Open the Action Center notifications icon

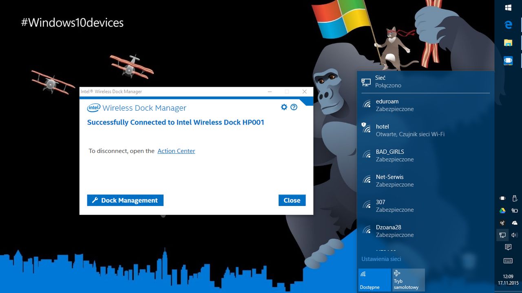[x=508, y=247]
